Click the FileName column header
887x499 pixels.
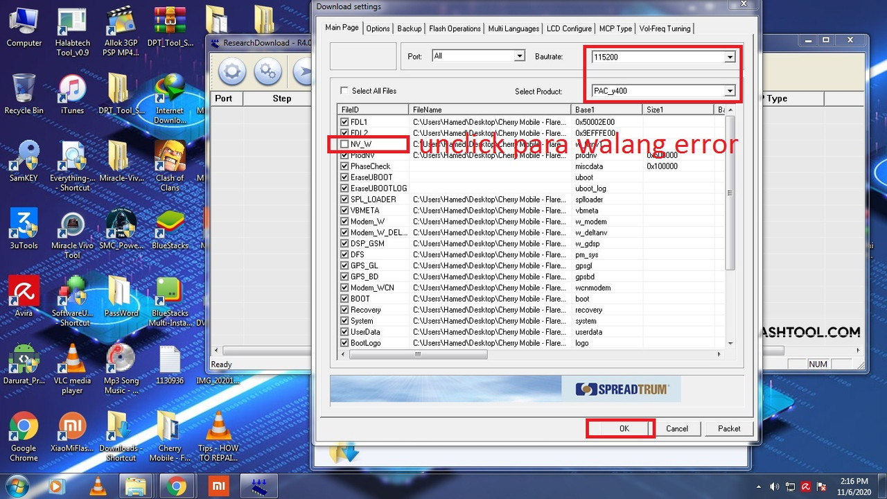[491, 110]
